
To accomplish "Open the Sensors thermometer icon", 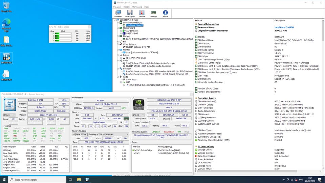I will click(142, 13).
